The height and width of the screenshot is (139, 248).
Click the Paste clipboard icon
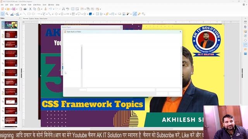coord(39,9)
